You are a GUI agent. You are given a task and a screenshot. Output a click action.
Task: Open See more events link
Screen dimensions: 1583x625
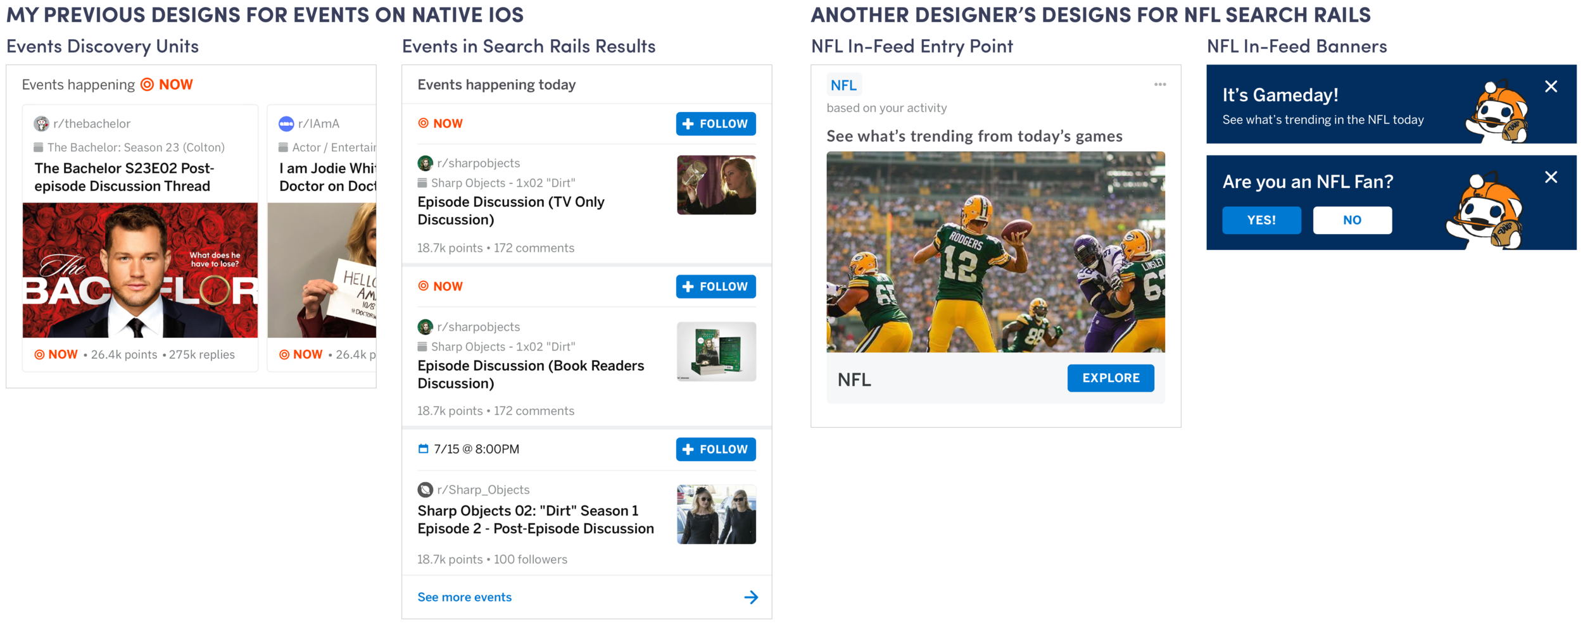click(464, 597)
